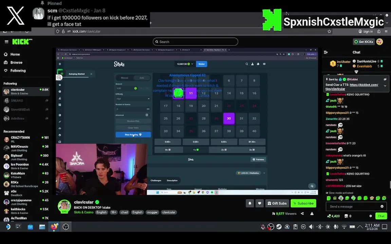This screenshot has width=391, height=244.
Task: Open CRAZYTAWN recommended channel
Action: [x=26, y=139]
